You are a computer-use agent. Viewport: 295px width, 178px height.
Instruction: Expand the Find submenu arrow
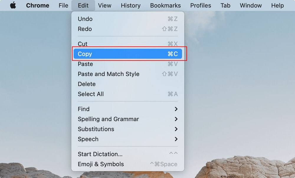tap(176, 109)
